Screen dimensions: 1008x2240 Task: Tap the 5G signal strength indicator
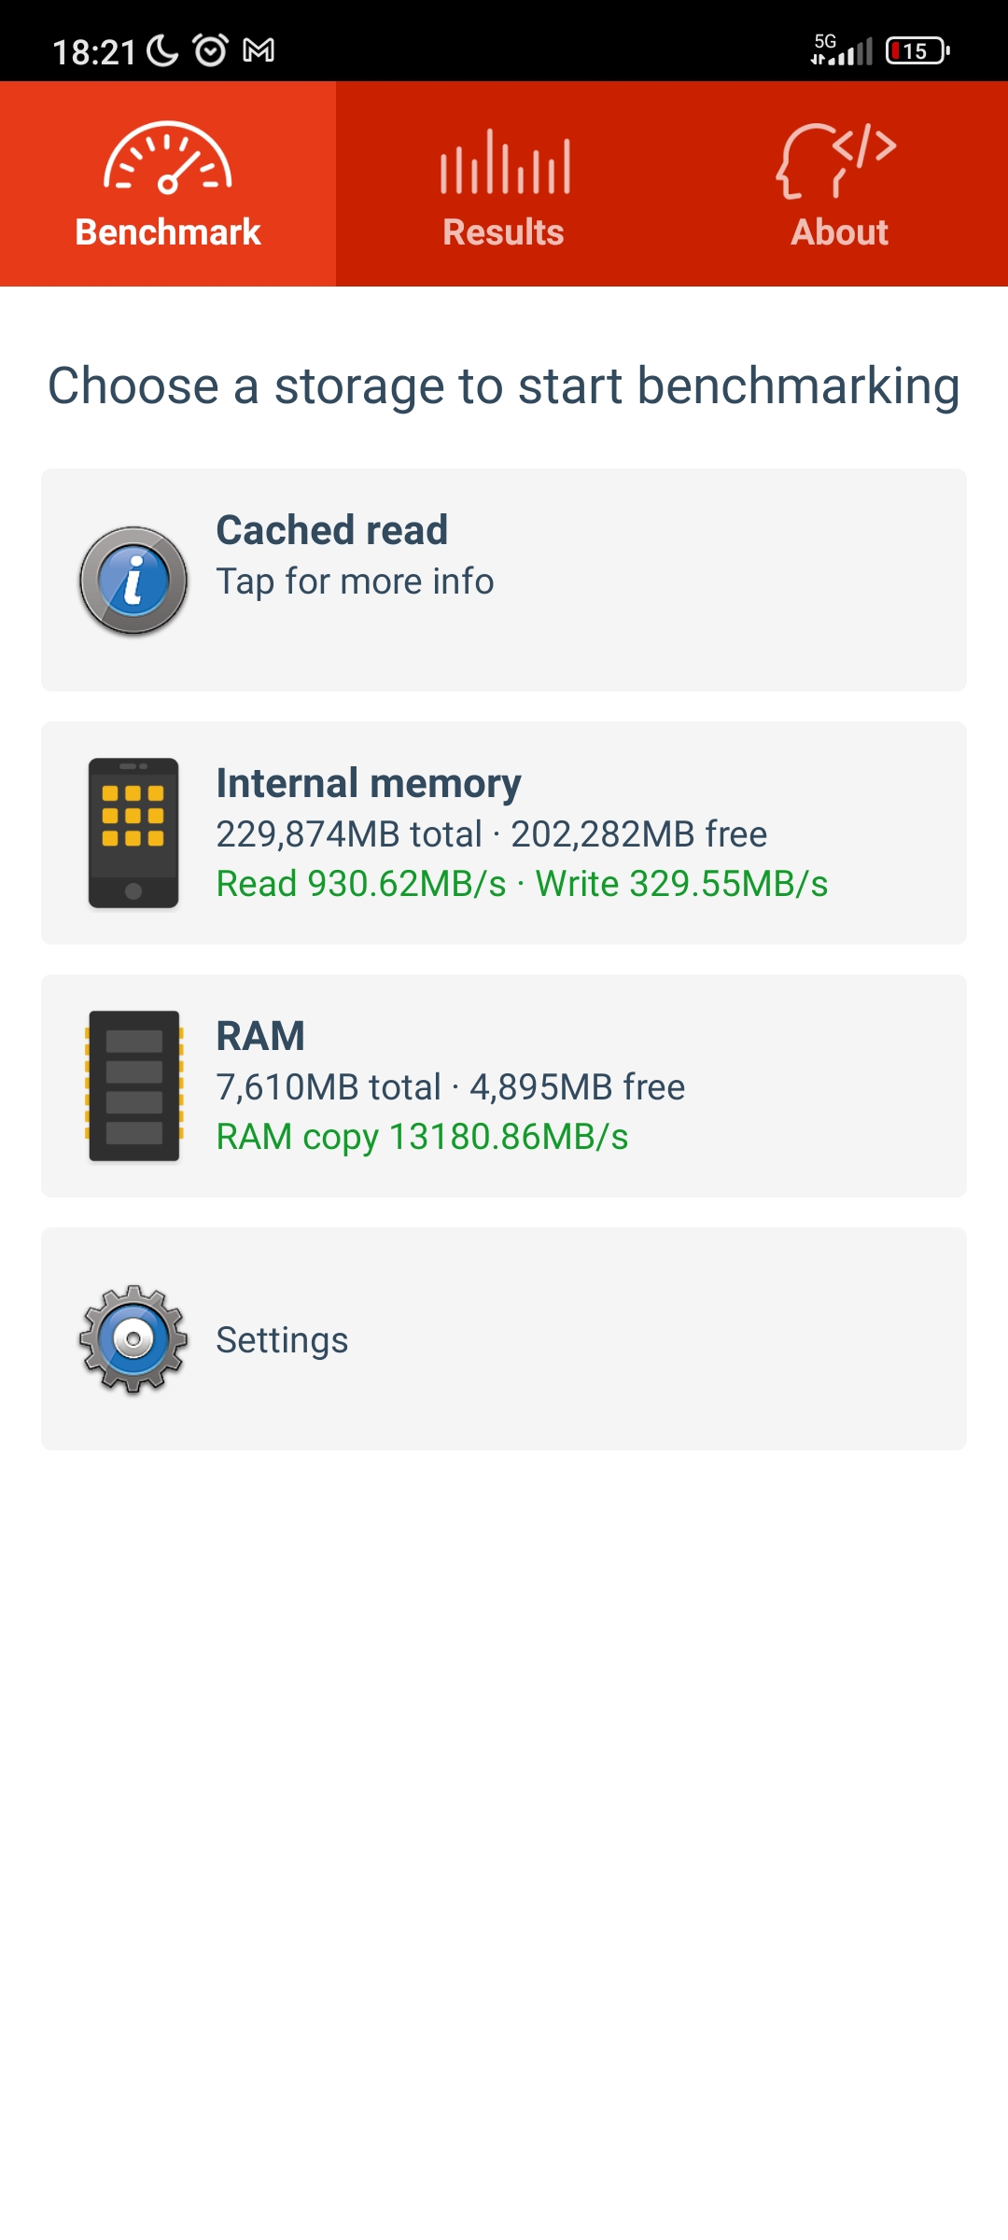[841, 49]
